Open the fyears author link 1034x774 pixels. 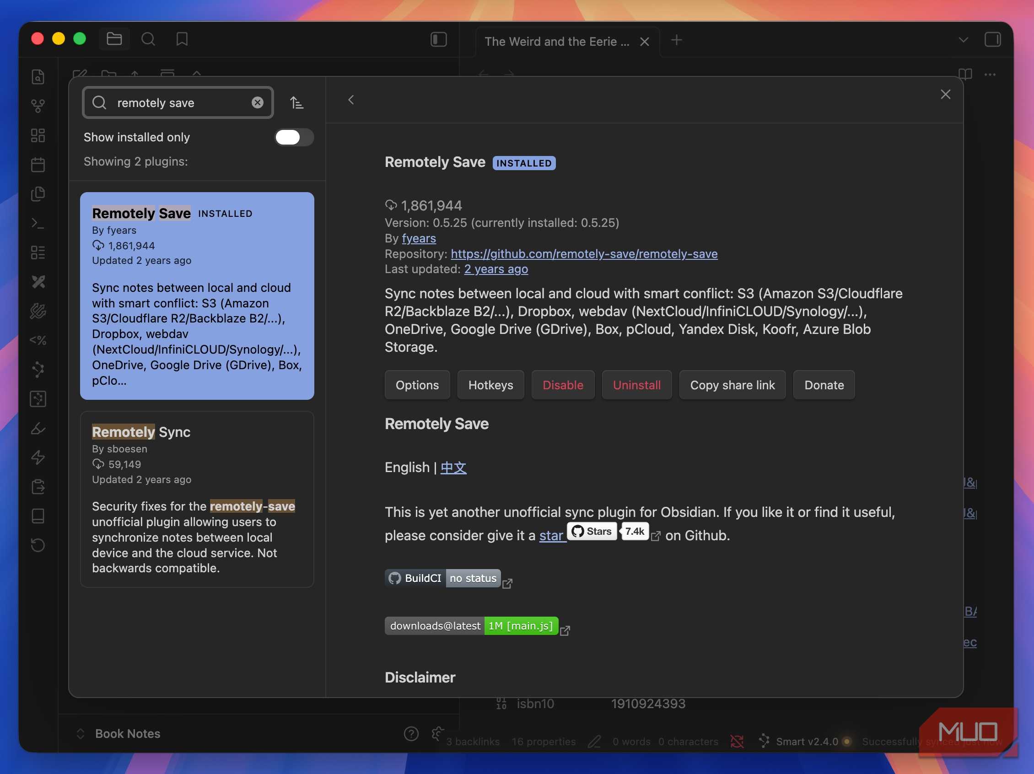(418, 238)
